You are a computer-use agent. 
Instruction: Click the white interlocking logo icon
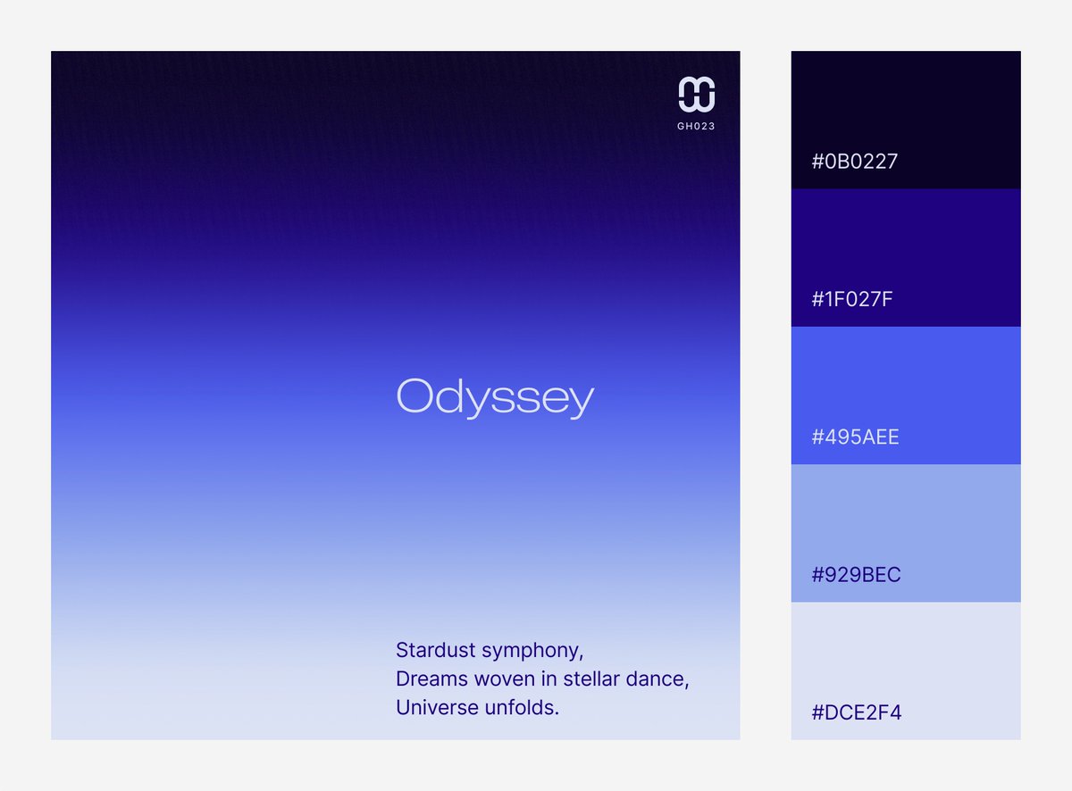point(696,95)
